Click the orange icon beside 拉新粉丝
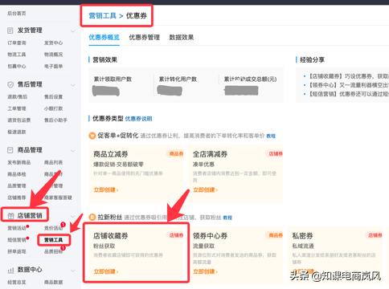The width and height of the screenshot is (389, 289). 92,217
